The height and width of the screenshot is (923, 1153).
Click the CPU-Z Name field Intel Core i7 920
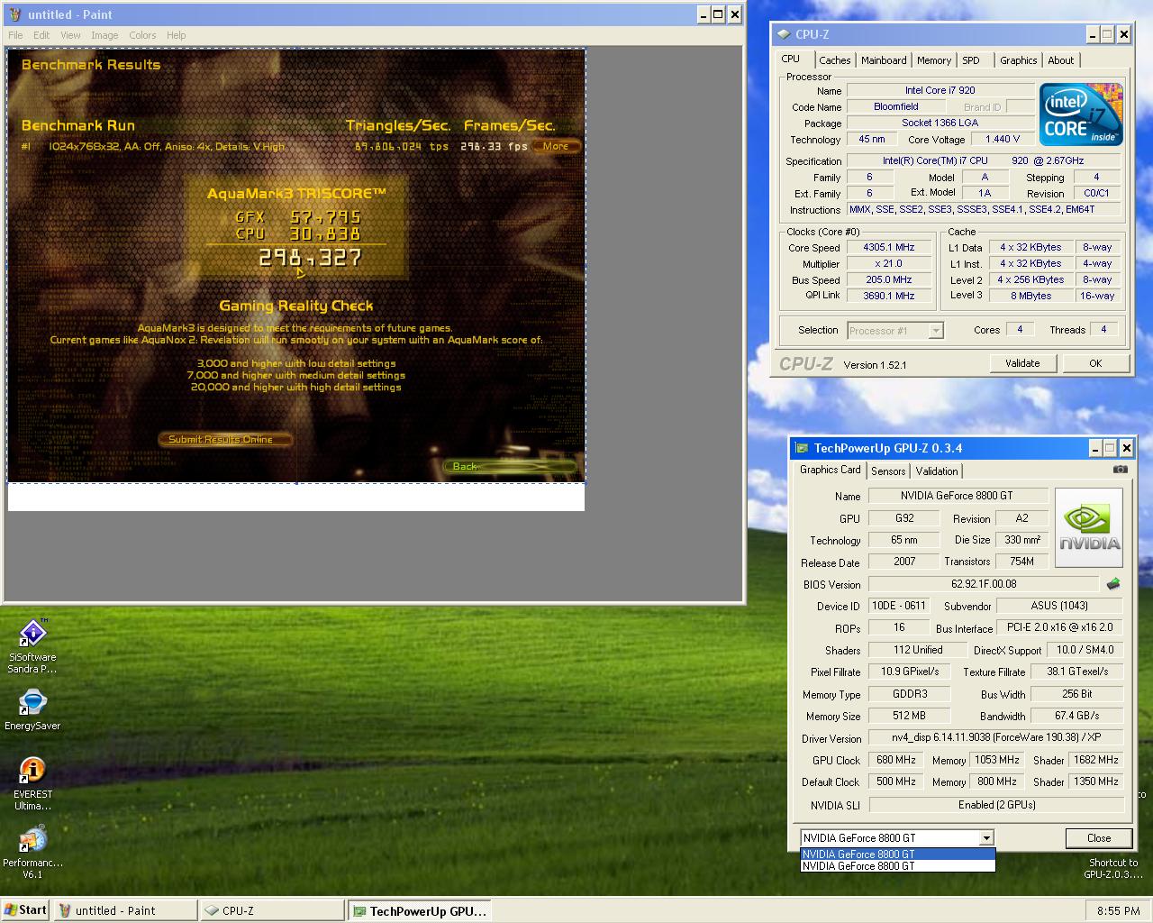coord(940,90)
